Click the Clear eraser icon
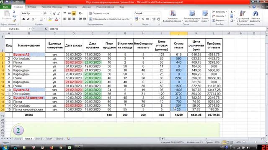 pos(232,20)
